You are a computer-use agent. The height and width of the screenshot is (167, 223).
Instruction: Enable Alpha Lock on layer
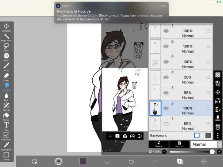179,144
